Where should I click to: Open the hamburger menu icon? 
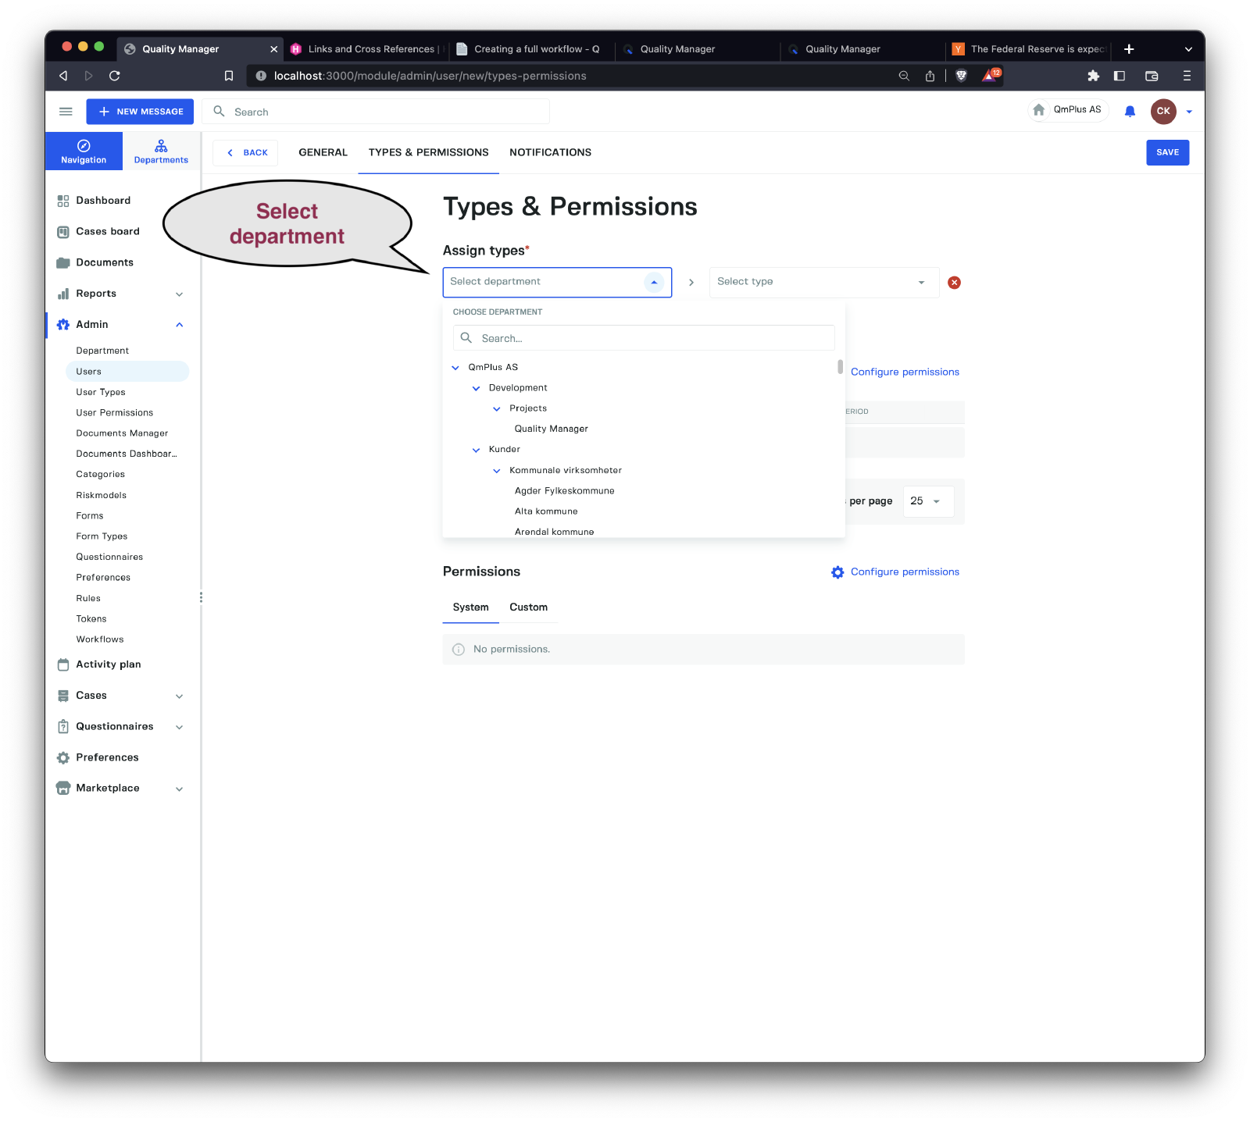point(66,112)
